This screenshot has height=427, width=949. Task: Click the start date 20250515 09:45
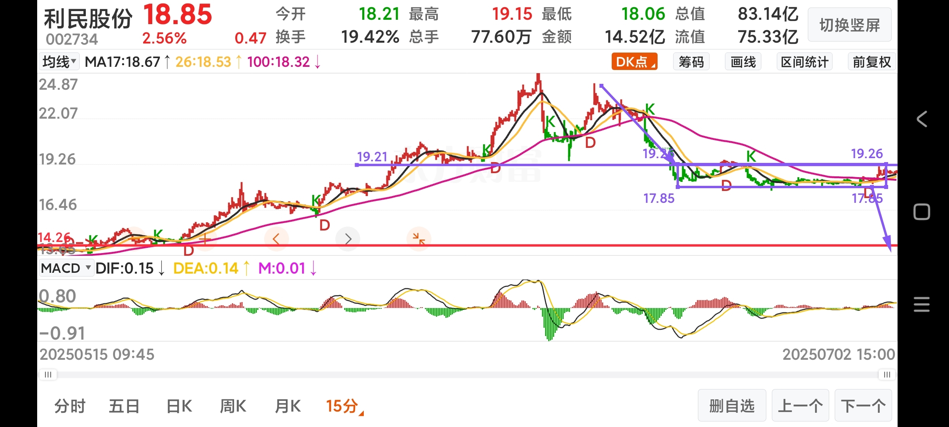coord(97,354)
